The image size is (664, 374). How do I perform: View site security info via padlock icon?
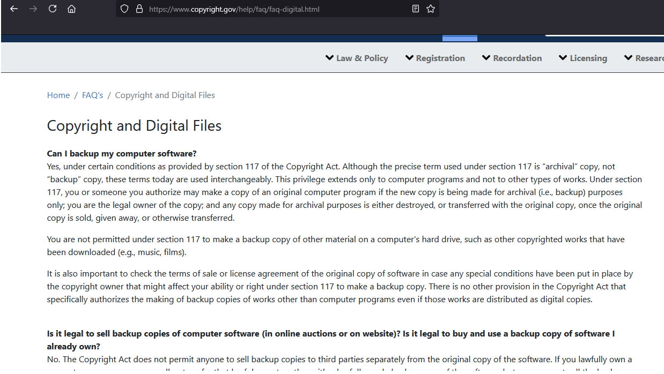click(139, 9)
